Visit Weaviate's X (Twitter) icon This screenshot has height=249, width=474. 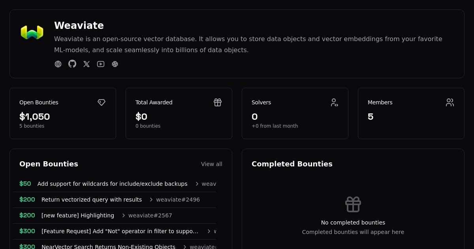pyautogui.click(x=87, y=64)
